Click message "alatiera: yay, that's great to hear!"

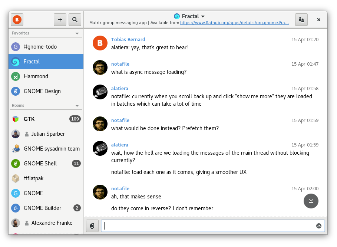149,47
